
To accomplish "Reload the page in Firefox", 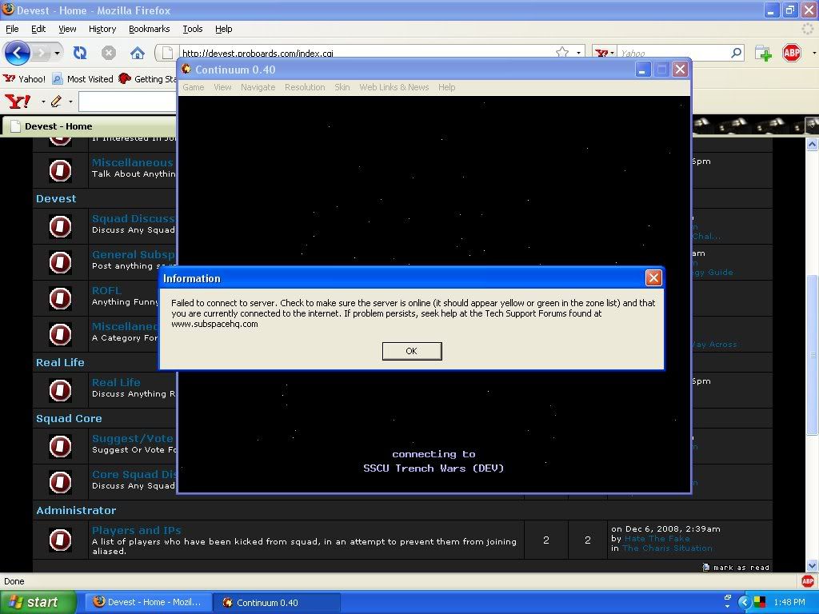I will tap(80, 53).
